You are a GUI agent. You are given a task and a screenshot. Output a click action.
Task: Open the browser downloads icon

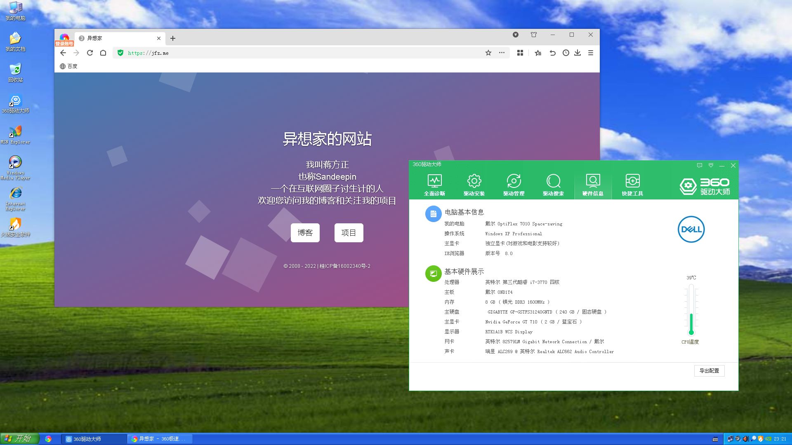tap(577, 53)
